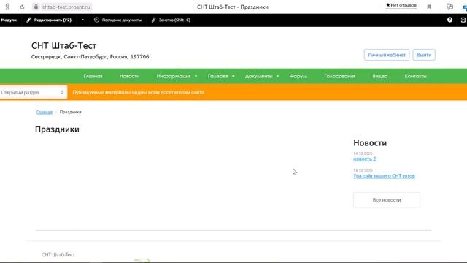This screenshot has width=467, height=263.
Task: Expand the dropdown arrow next to Редактировать
Action: pos(82,20)
